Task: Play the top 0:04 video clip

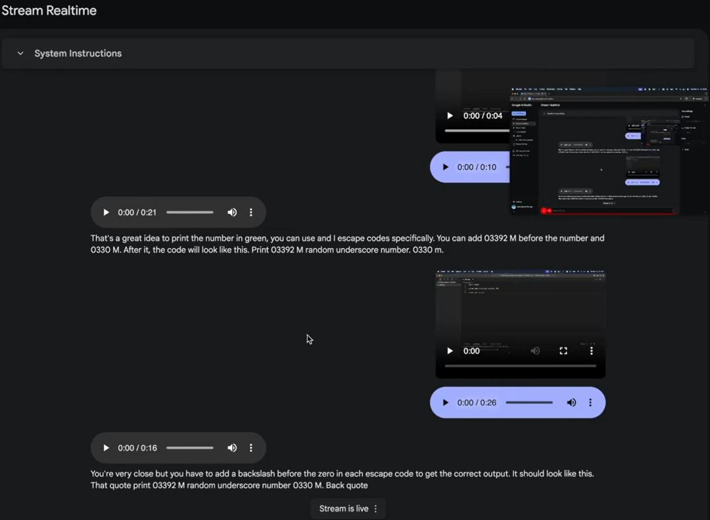Action: click(450, 116)
